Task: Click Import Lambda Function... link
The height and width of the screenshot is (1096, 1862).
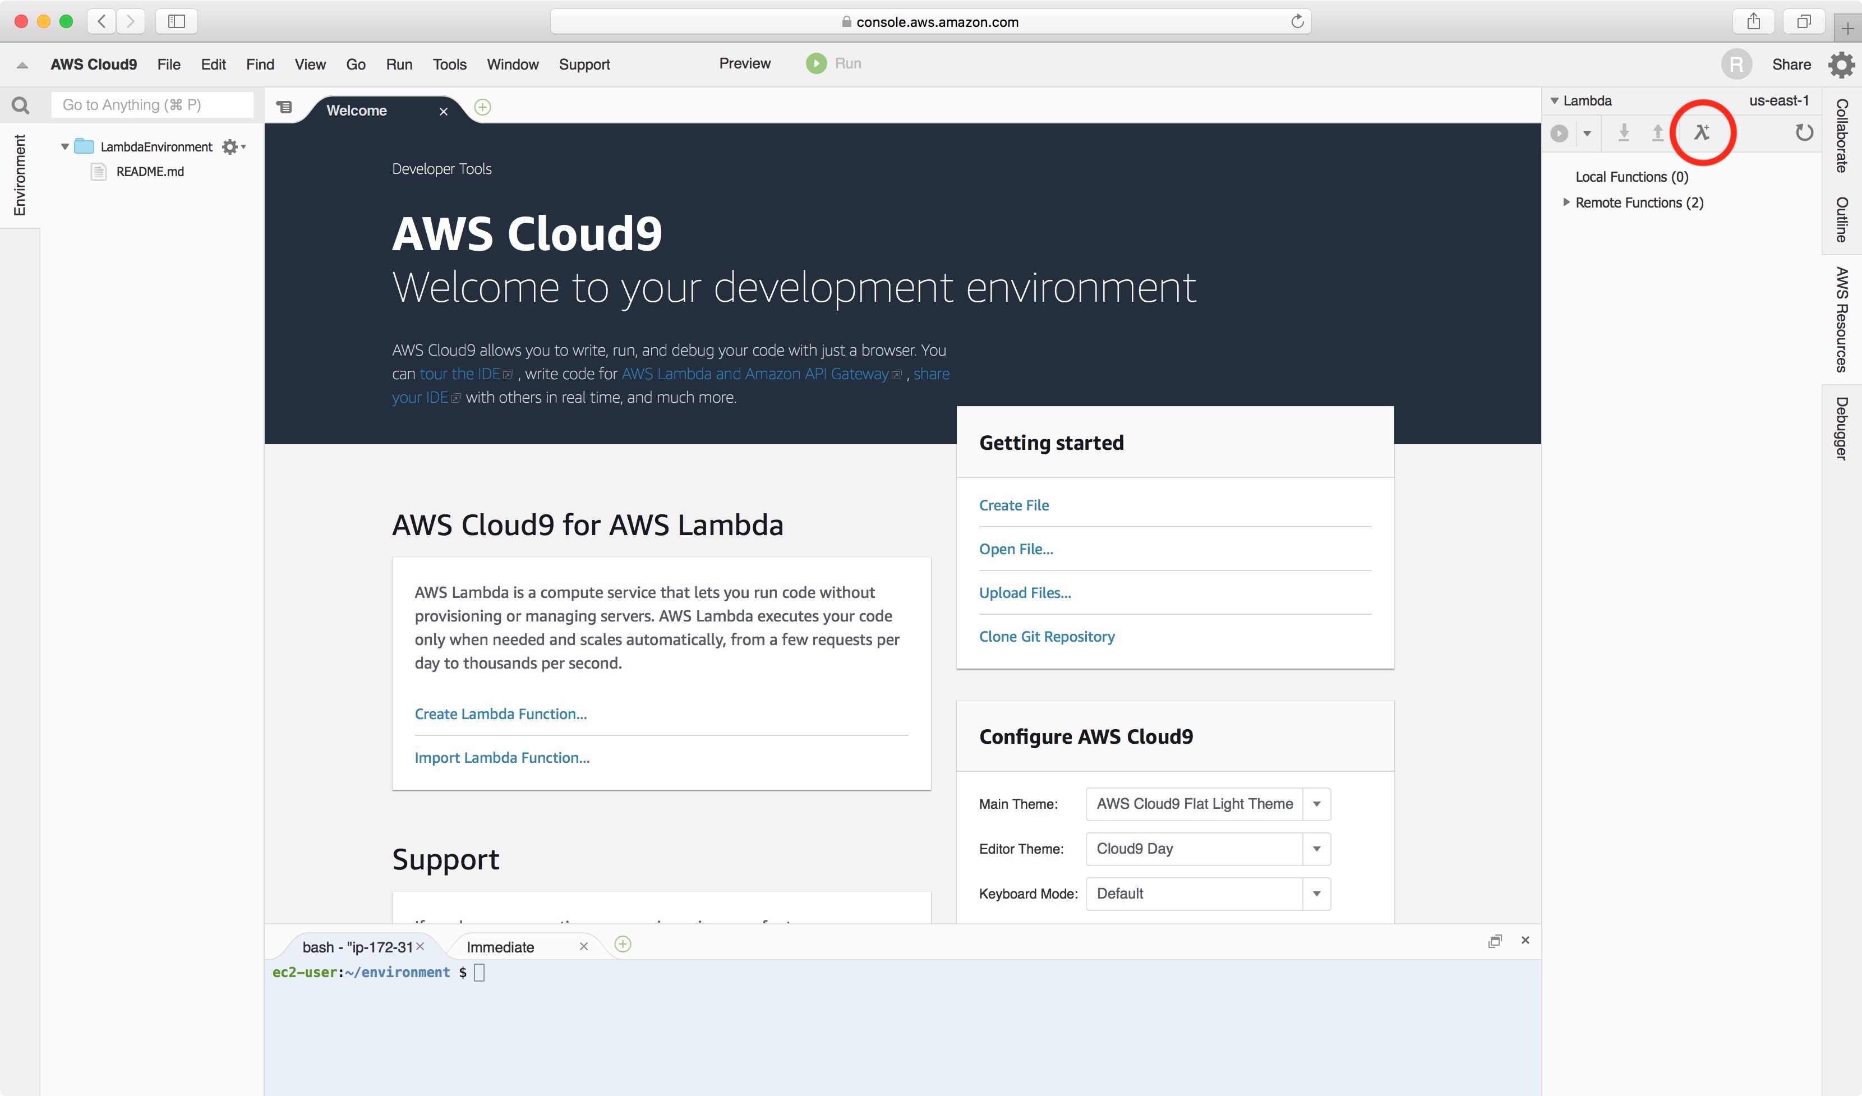Action: coord(502,758)
